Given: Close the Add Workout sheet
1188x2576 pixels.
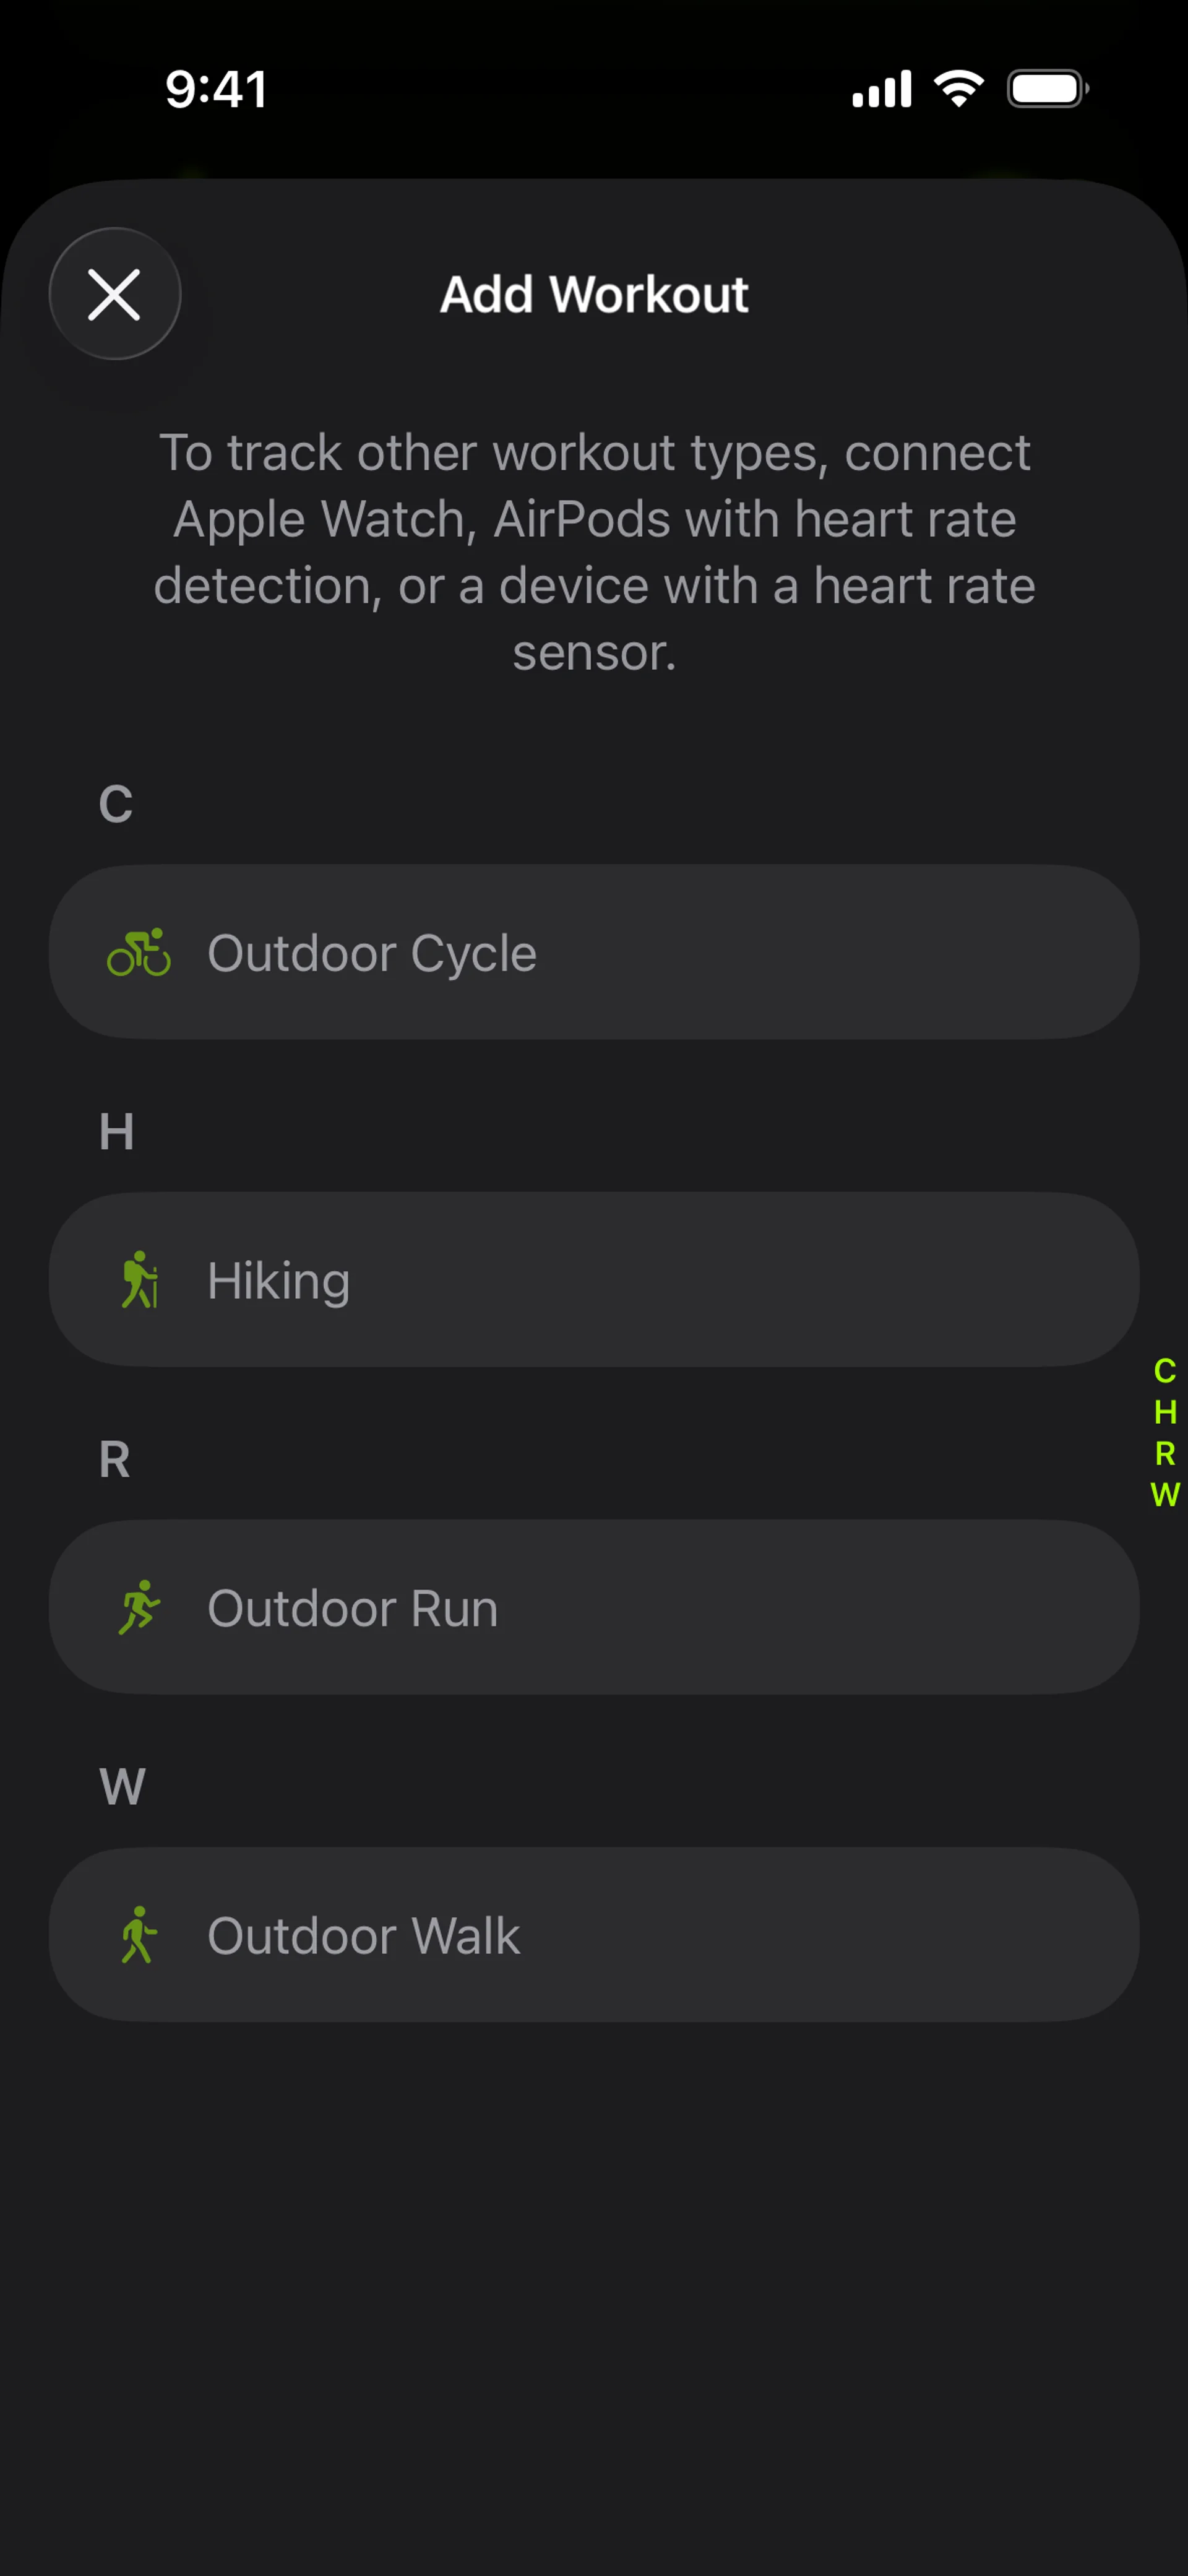Looking at the screenshot, I should [x=115, y=294].
